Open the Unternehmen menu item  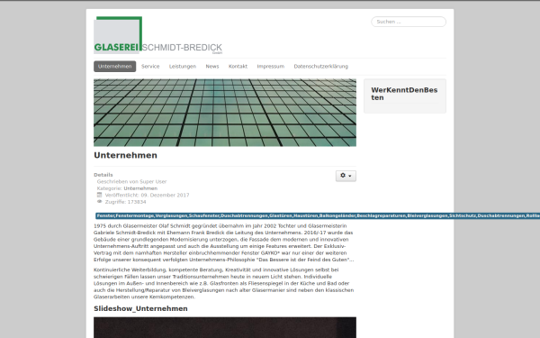point(114,67)
